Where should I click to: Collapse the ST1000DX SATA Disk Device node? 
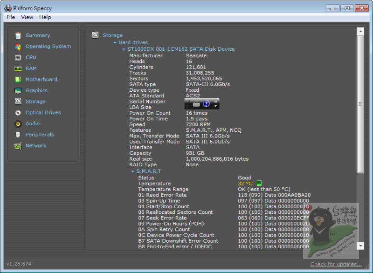(x=124, y=49)
